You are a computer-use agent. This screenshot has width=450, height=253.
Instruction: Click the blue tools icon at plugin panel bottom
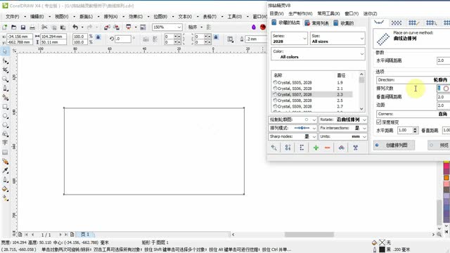(355, 148)
